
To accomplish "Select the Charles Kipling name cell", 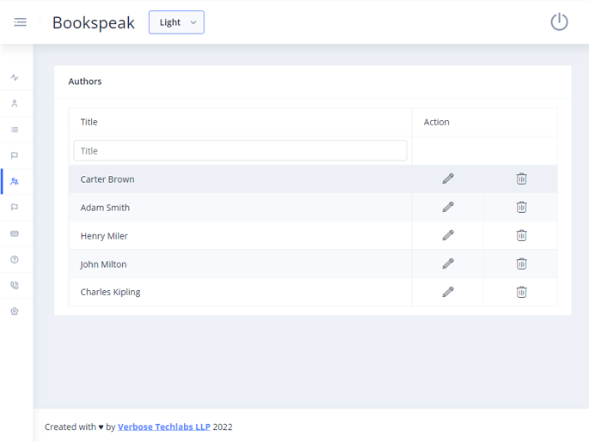I will [241, 292].
